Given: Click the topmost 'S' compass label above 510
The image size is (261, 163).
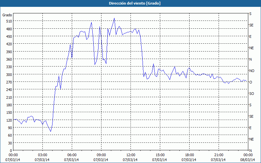Looking at the screenshot, I should (250, 14).
